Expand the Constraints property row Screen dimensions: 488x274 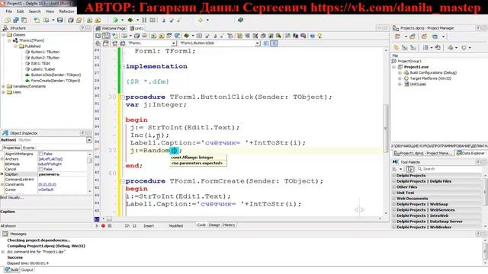click(x=2, y=184)
